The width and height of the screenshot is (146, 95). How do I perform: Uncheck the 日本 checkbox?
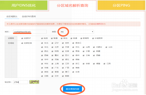coord(52,76)
